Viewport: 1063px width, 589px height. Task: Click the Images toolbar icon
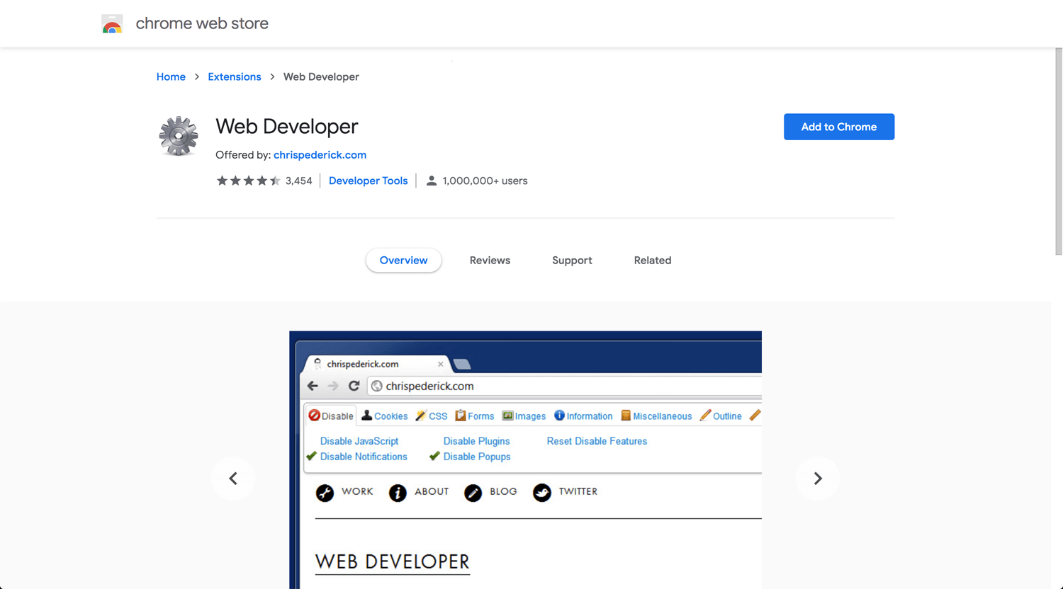tap(507, 416)
